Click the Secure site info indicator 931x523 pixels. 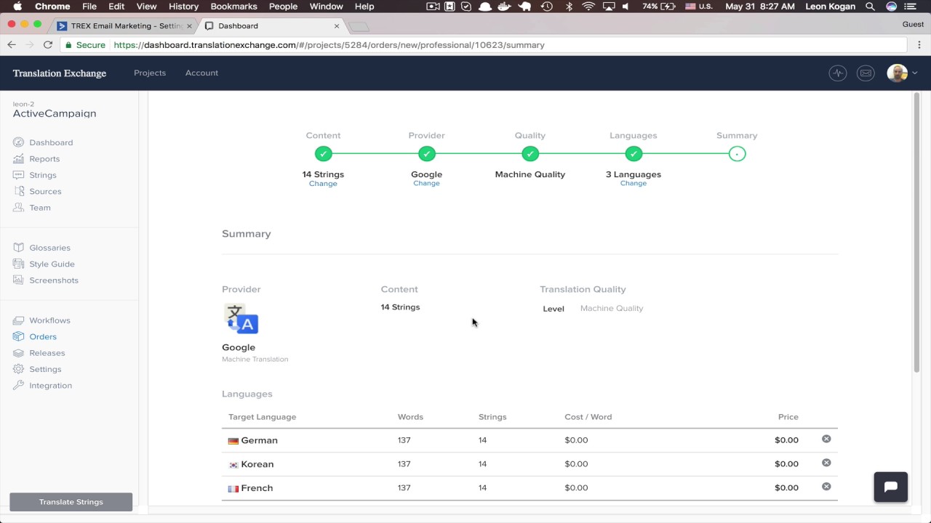click(85, 45)
